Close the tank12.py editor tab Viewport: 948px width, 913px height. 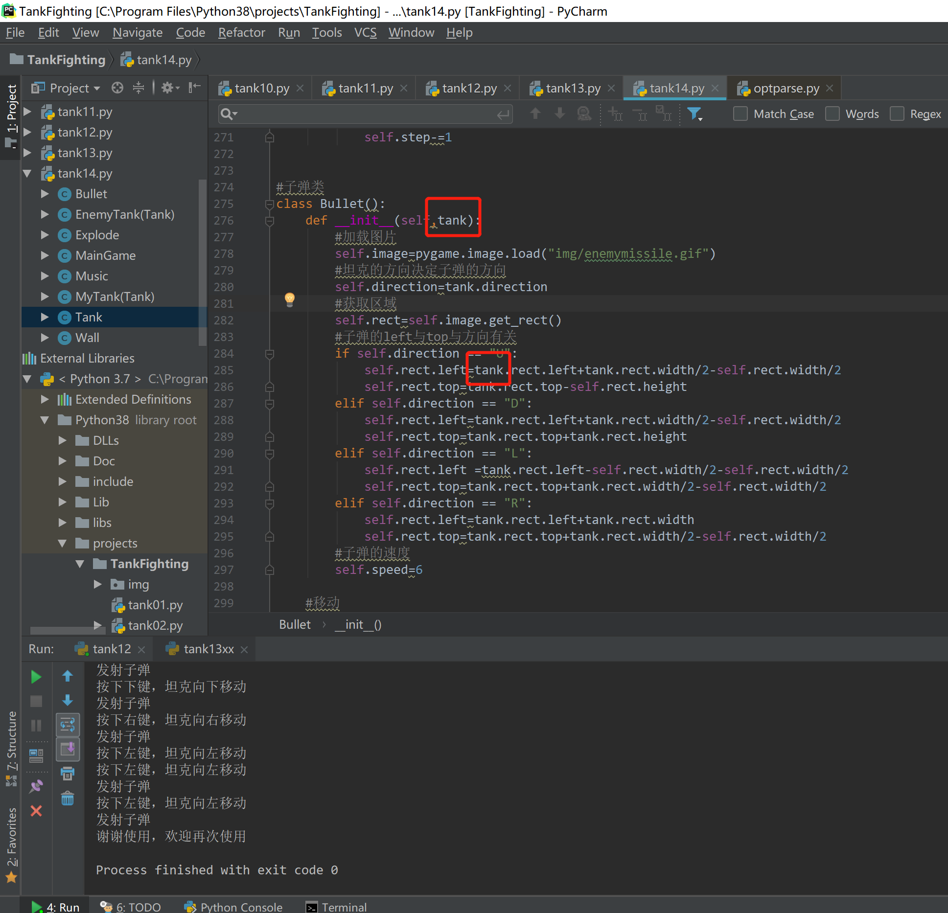coord(508,88)
